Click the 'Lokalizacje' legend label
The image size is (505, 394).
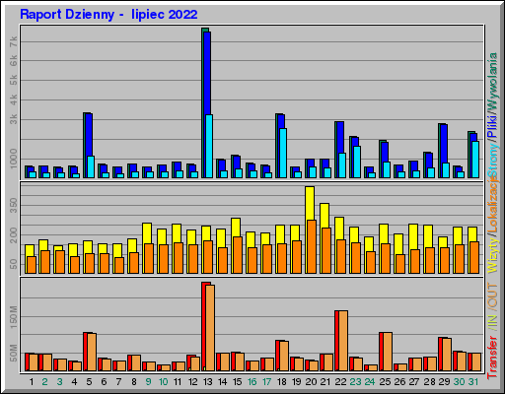coord(492,204)
